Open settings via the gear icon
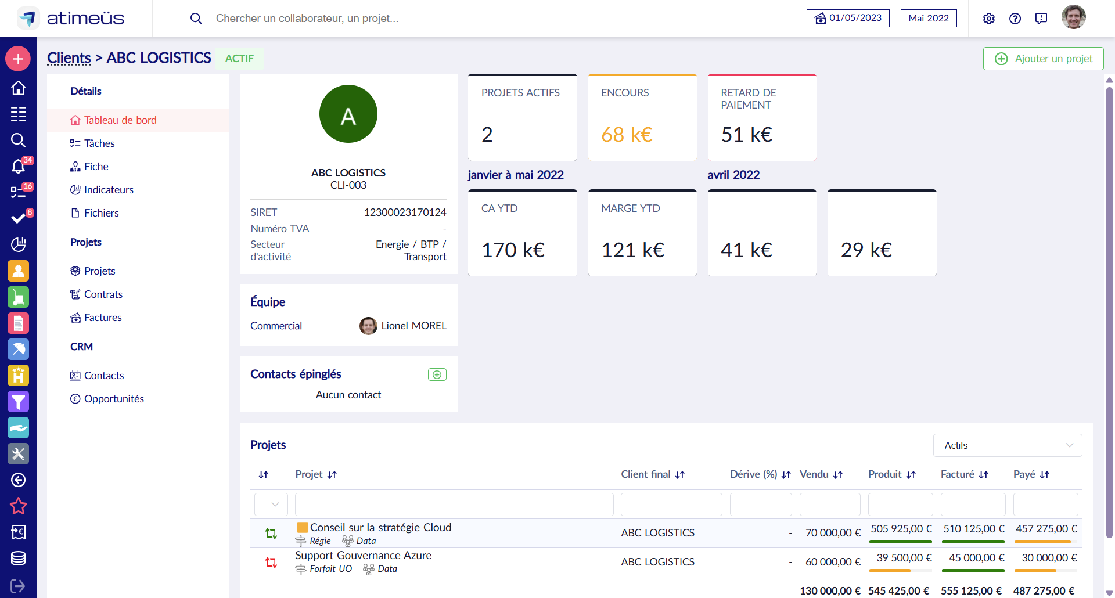Viewport: 1115px width, 598px height. pyautogui.click(x=989, y=19)
